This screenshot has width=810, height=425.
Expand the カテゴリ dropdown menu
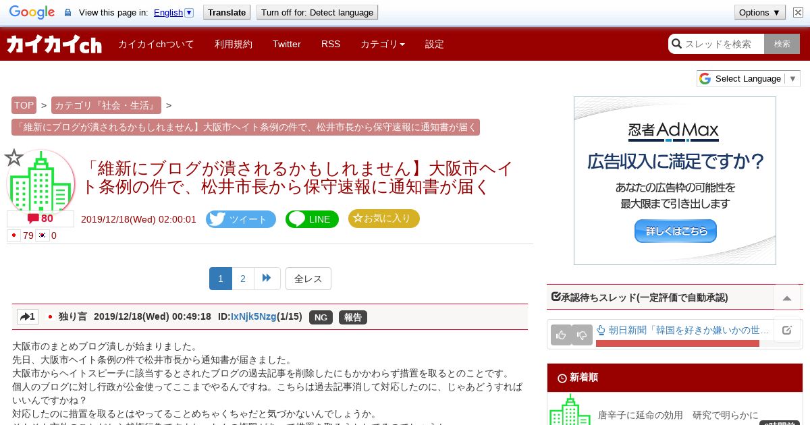coord(383,44)
